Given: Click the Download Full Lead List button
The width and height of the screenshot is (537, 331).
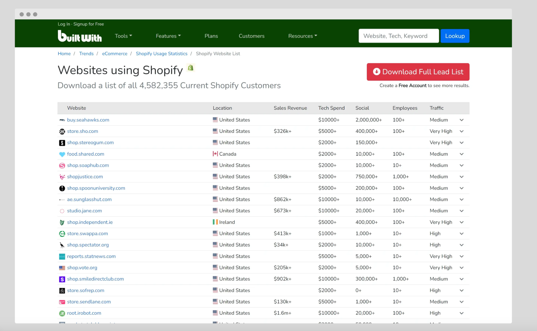Looking at the screenshot, I should 418,72.
